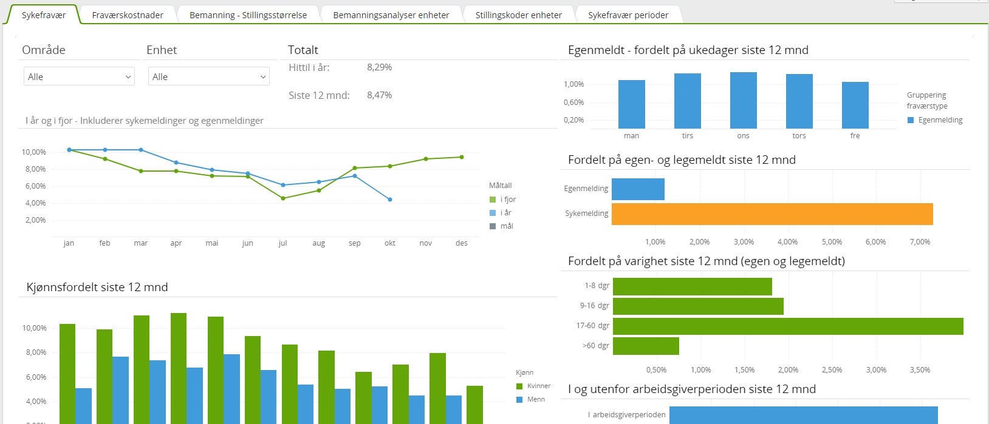Click the 'ons' bar in weekday chart
989x424 pixels.
[743, 100]
